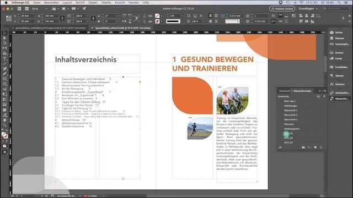The width and height of the screenshot is (353, 198).
Task: Open the Schrift menu
Action: pos(80,2)
